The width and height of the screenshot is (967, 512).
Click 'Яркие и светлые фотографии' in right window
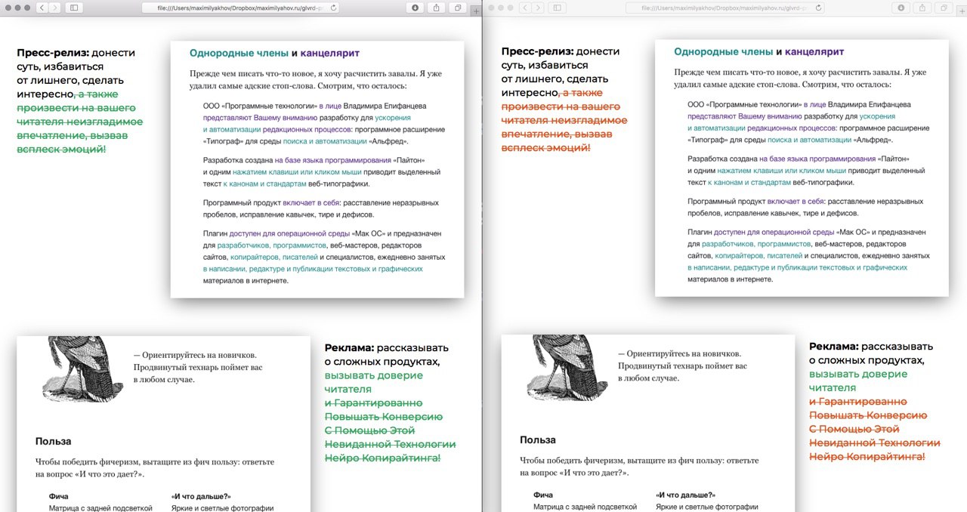click(x=706, y=507)
